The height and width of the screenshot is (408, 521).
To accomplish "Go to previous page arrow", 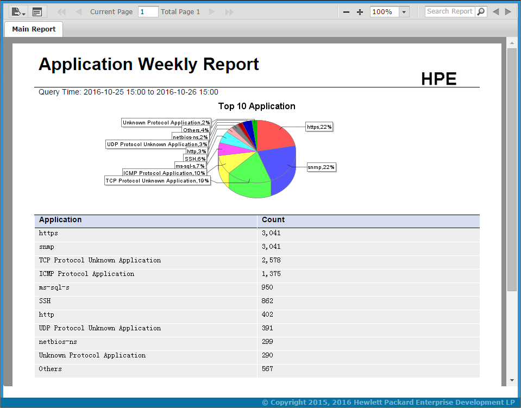I will point(78,12).
